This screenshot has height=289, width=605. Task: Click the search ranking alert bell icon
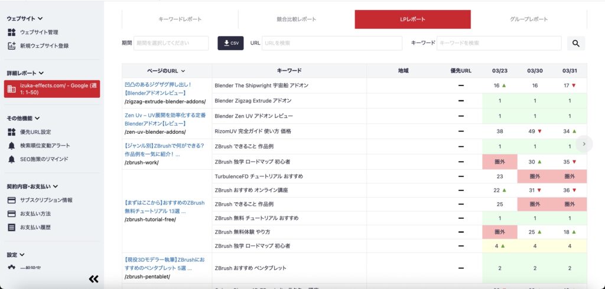pos(12,145)
